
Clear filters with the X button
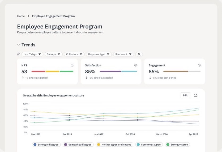point(139,54)
